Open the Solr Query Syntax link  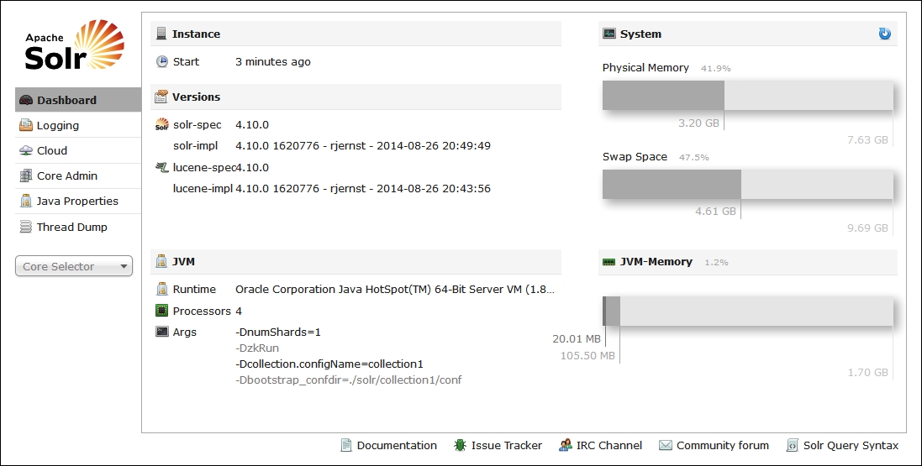(x=851, y=446)
